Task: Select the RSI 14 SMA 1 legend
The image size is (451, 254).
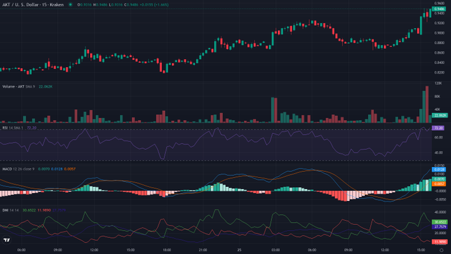Action: tap(13, 128)
